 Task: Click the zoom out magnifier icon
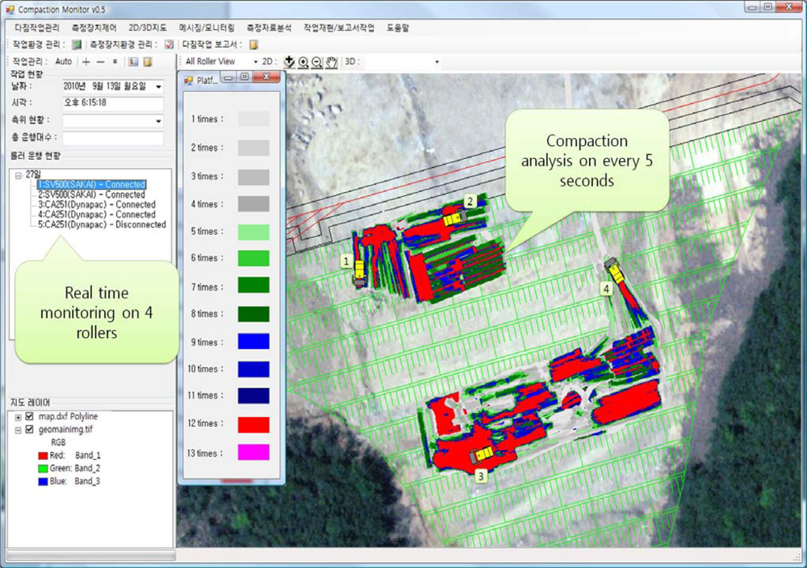point(317,62)
